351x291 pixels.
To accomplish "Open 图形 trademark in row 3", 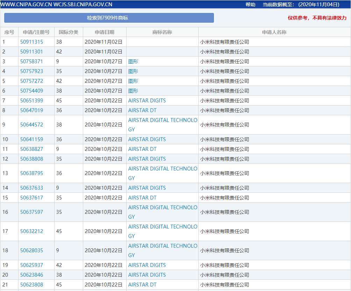I will tap(133, 61).
